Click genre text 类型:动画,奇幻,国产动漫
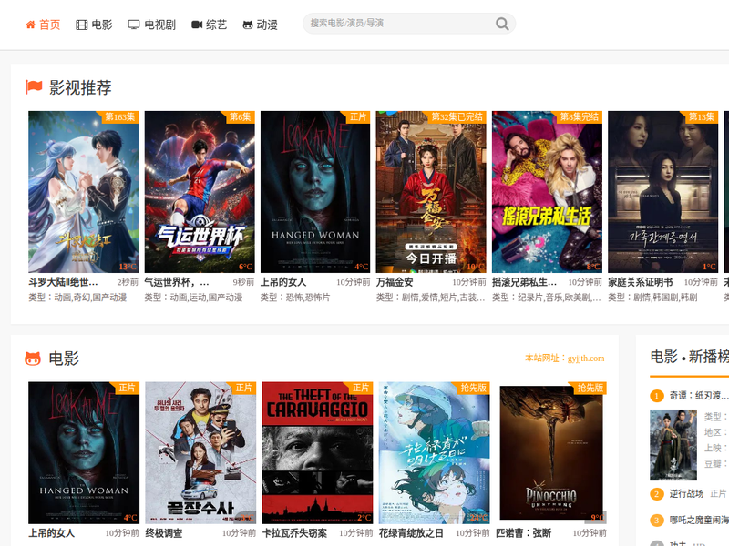This screenshot has width=729, height=546. pos(77,298)
